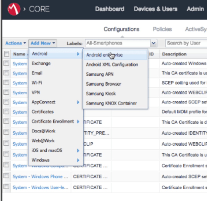Open Labels combo box arrow
Screen dimensions: 207x201
tap(153, 43)
